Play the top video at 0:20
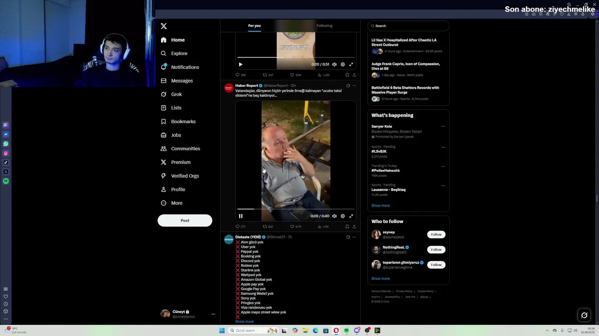Image resolution: width=599 pixels, height=336 pixels. coord(241,64)
